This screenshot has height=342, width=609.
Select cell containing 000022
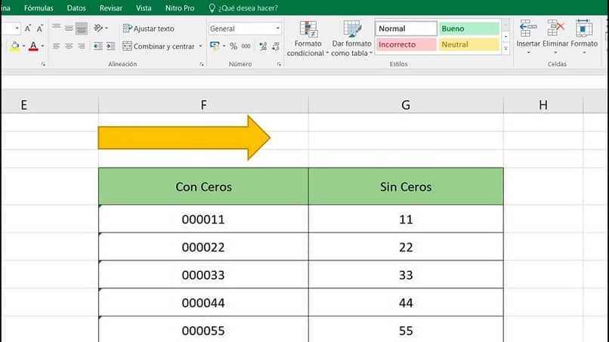(203, 248)
